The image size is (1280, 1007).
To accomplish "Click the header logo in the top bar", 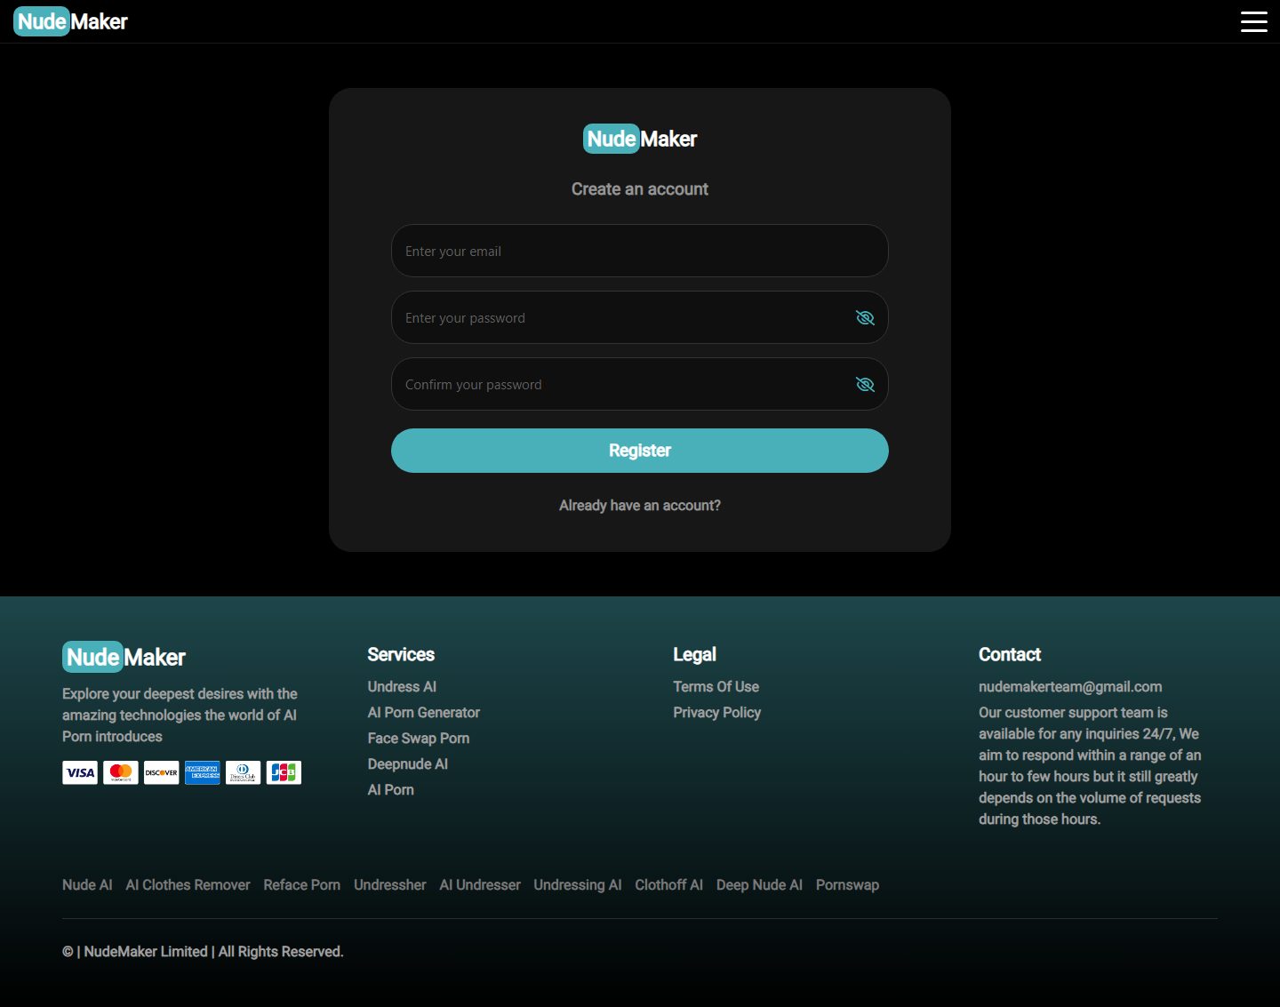I will (71, 21).
